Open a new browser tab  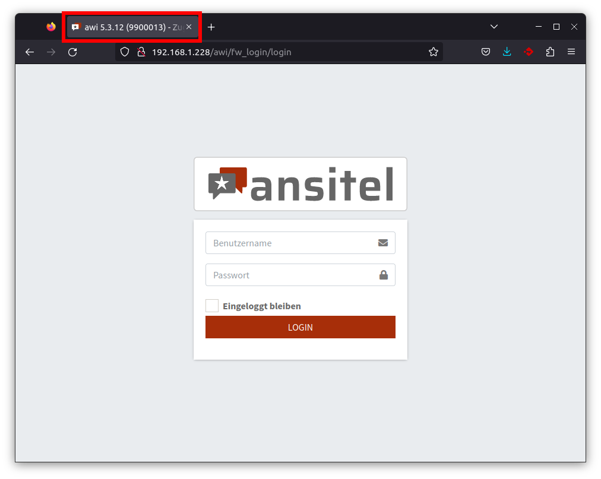(x=211, y=27)
